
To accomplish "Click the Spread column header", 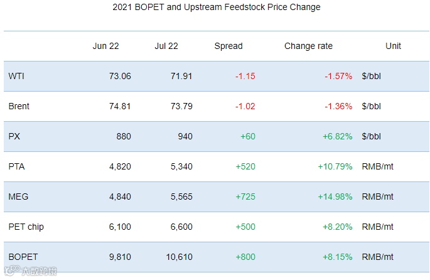I will pos(228,46).
